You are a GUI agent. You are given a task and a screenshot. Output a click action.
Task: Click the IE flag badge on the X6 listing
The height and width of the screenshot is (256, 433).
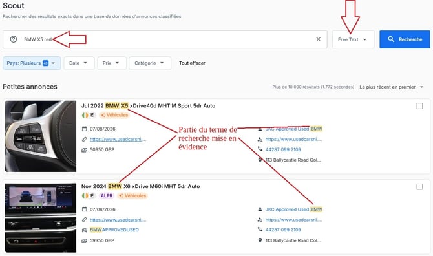[x=89, y=195]
